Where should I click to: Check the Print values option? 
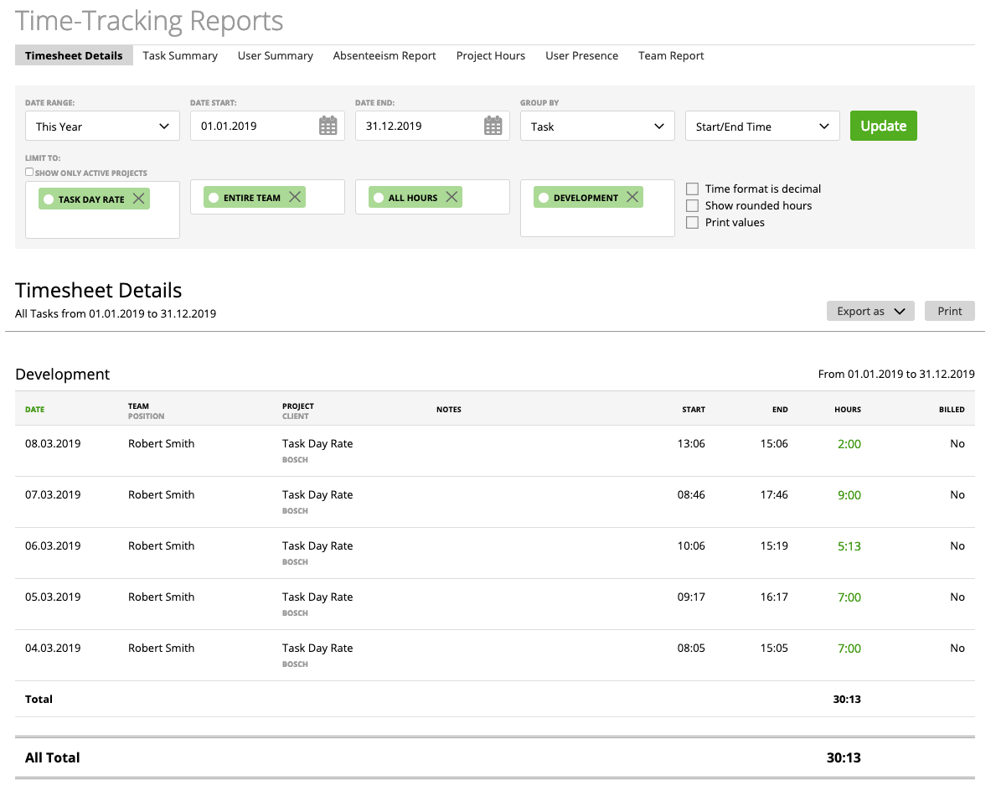pyautogui.click(x=693, y=222)
